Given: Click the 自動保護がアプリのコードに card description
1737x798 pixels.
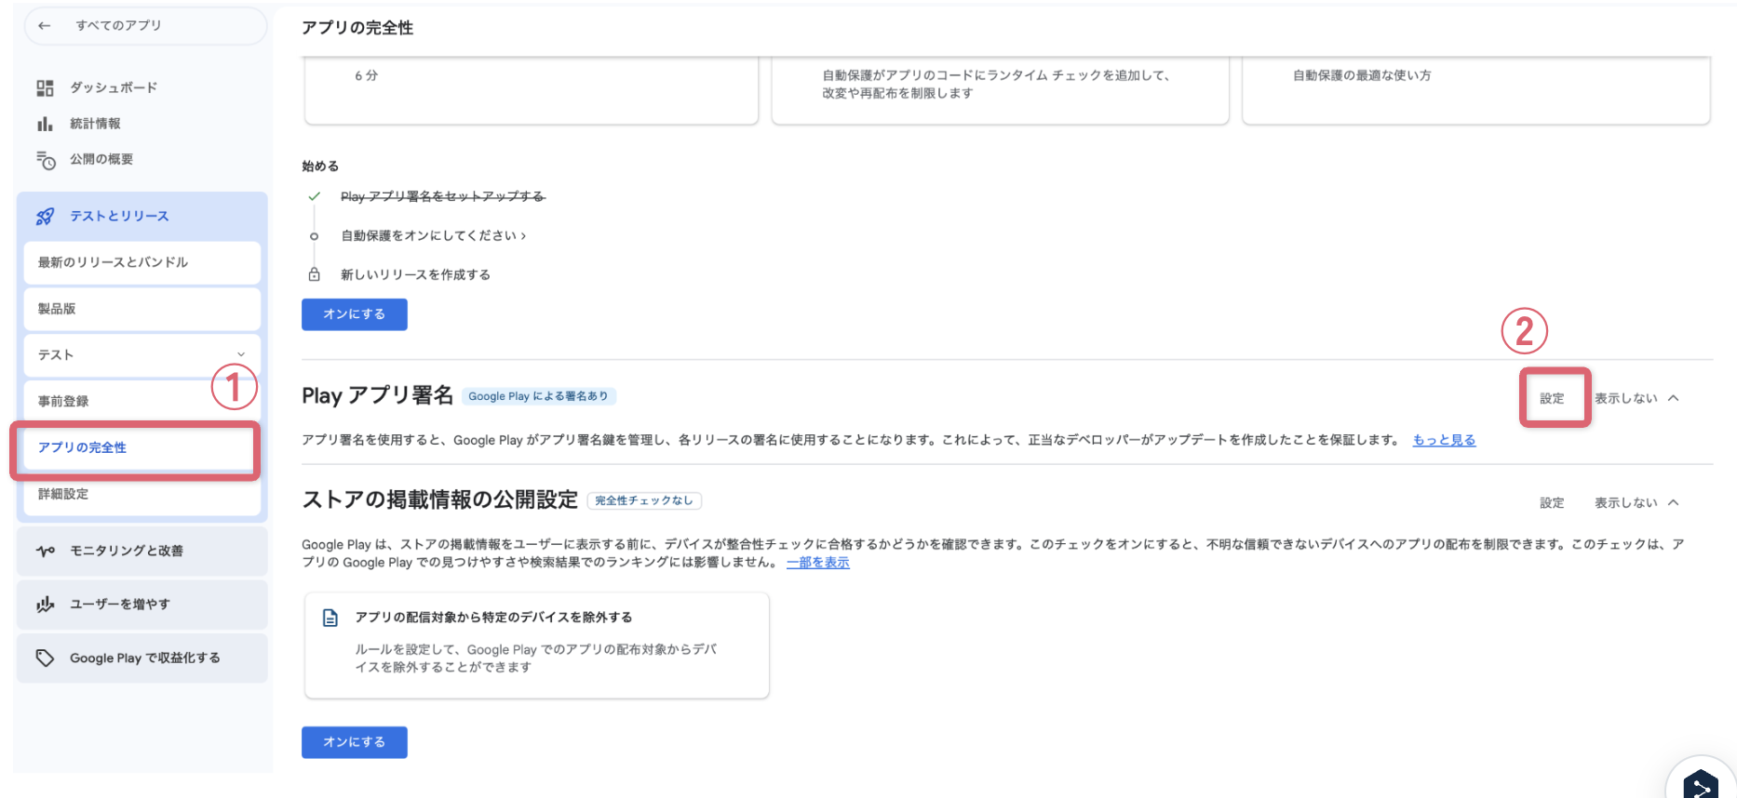Looking at the screenshot, I should pos(995,84).
